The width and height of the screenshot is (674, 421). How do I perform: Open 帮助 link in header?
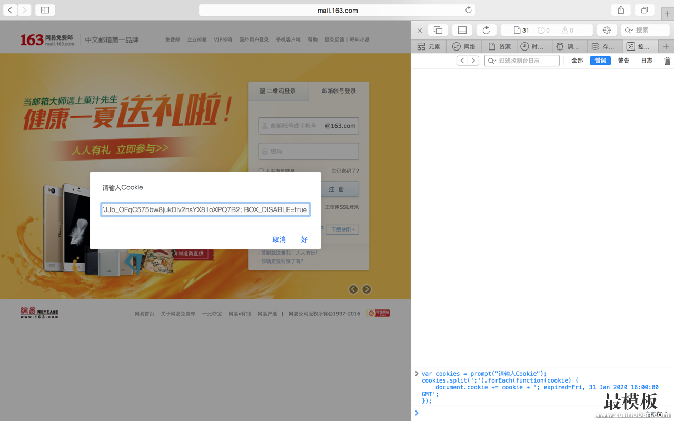pos(312,40)
